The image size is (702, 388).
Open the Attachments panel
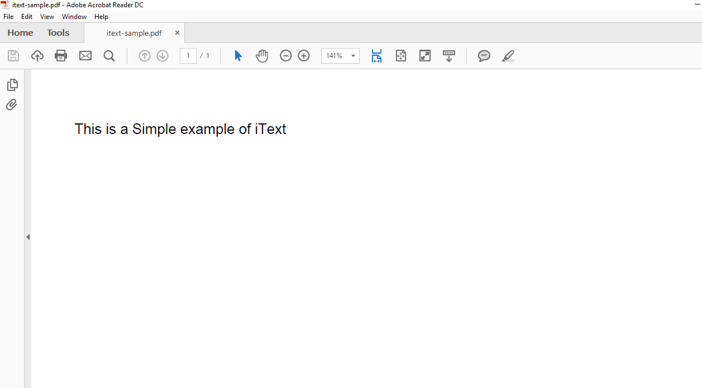coord(12,104)
